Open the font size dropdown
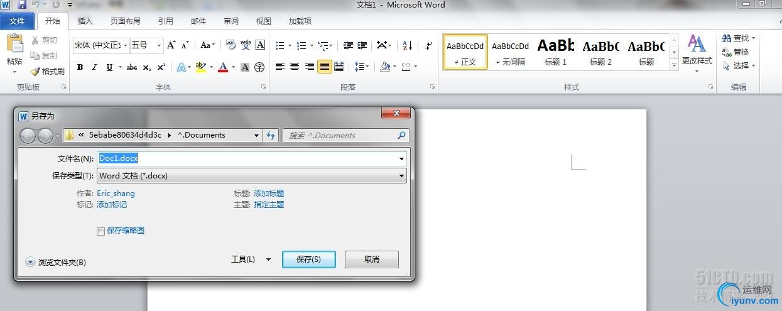Viewport: 782px width, 311px height. (160, 45)
